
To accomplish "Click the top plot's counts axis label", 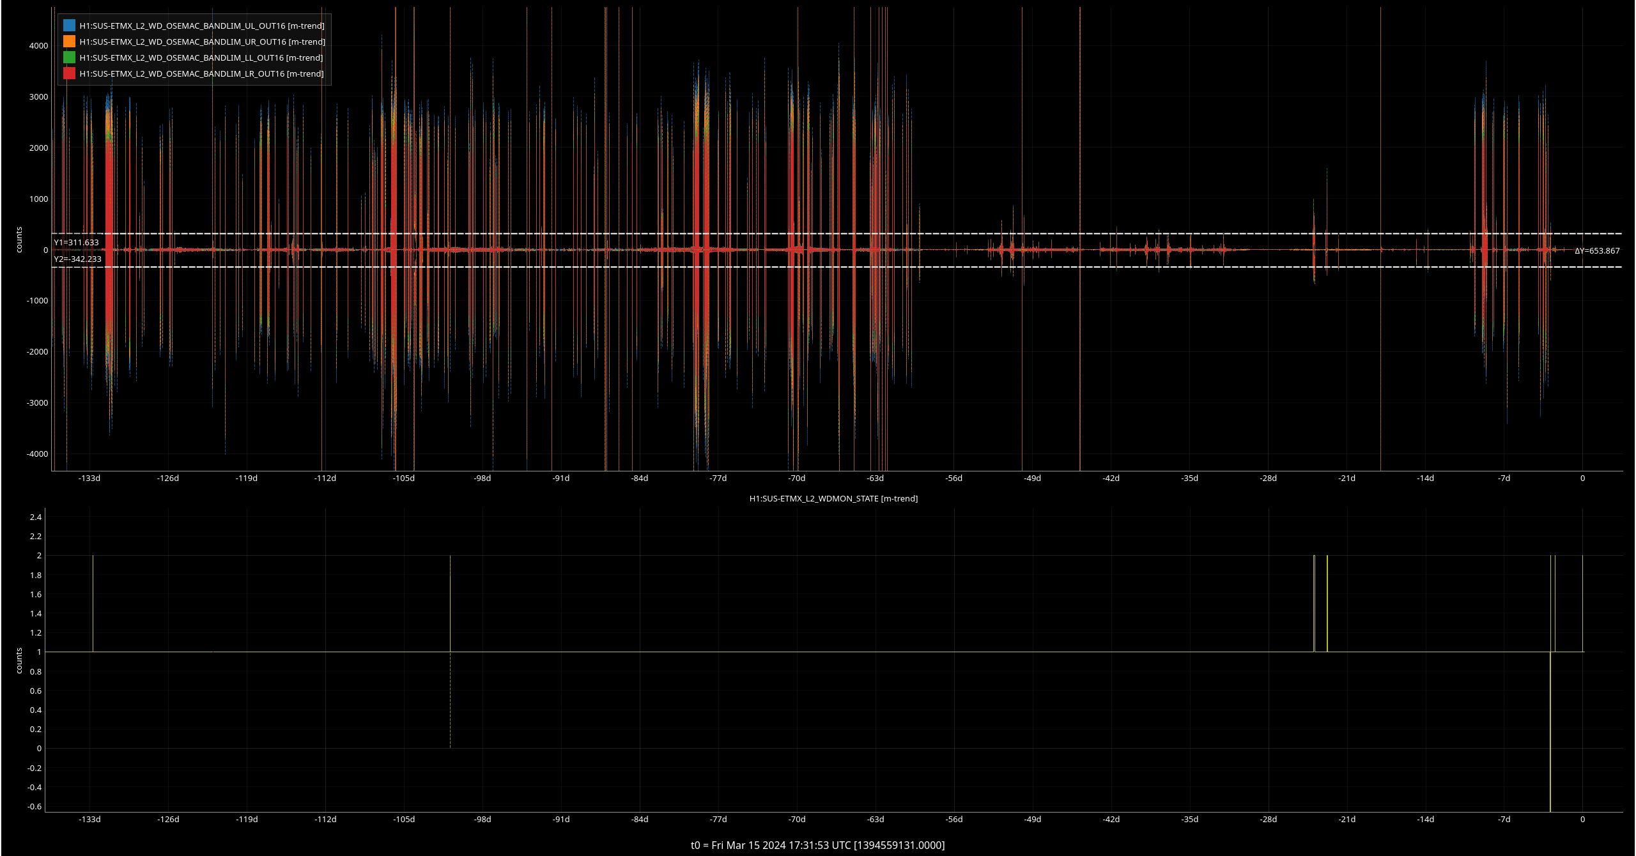I will (x=19, y=240).
